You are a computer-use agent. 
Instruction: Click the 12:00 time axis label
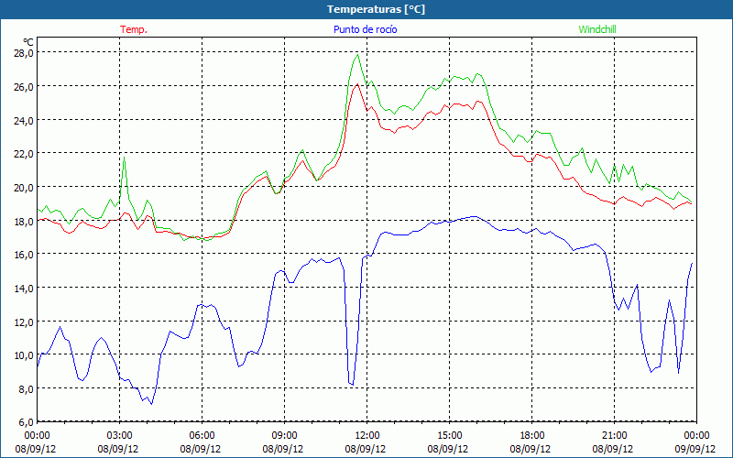367,436
